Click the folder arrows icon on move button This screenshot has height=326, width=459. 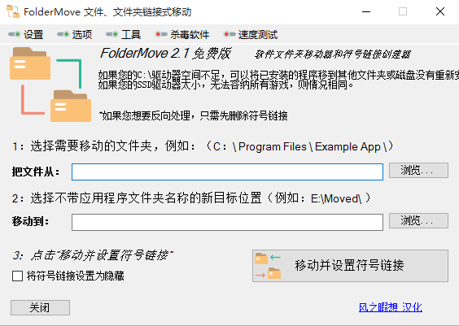268,266
